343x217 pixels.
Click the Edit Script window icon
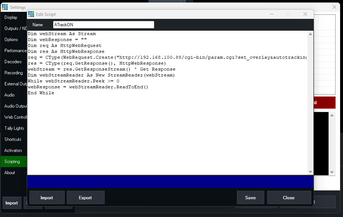[31, 14]
